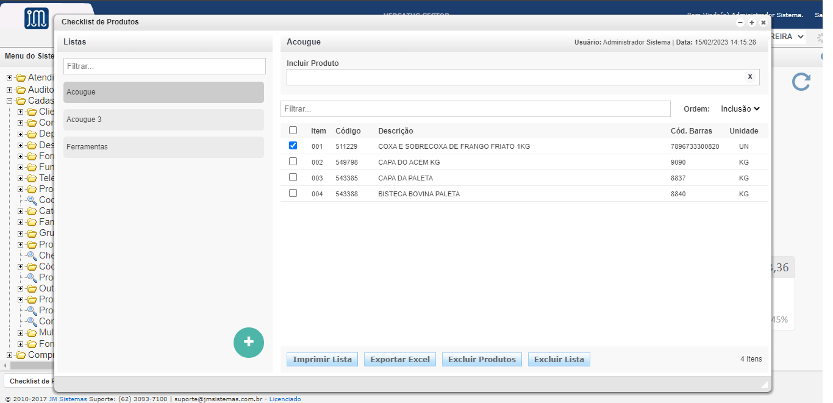Click the green plus add-list button

(249, 343)
